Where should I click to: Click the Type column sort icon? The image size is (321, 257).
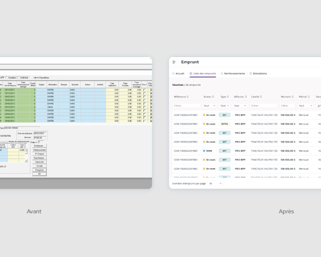(x=228, y=96)
